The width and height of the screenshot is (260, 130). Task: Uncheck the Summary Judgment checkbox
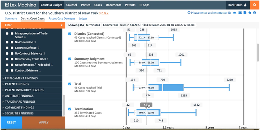tap(70, 59)
